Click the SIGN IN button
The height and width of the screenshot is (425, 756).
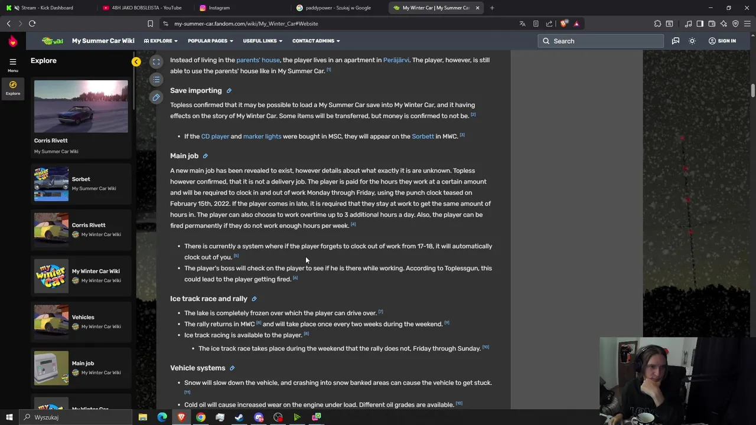(x=722, y=41)
